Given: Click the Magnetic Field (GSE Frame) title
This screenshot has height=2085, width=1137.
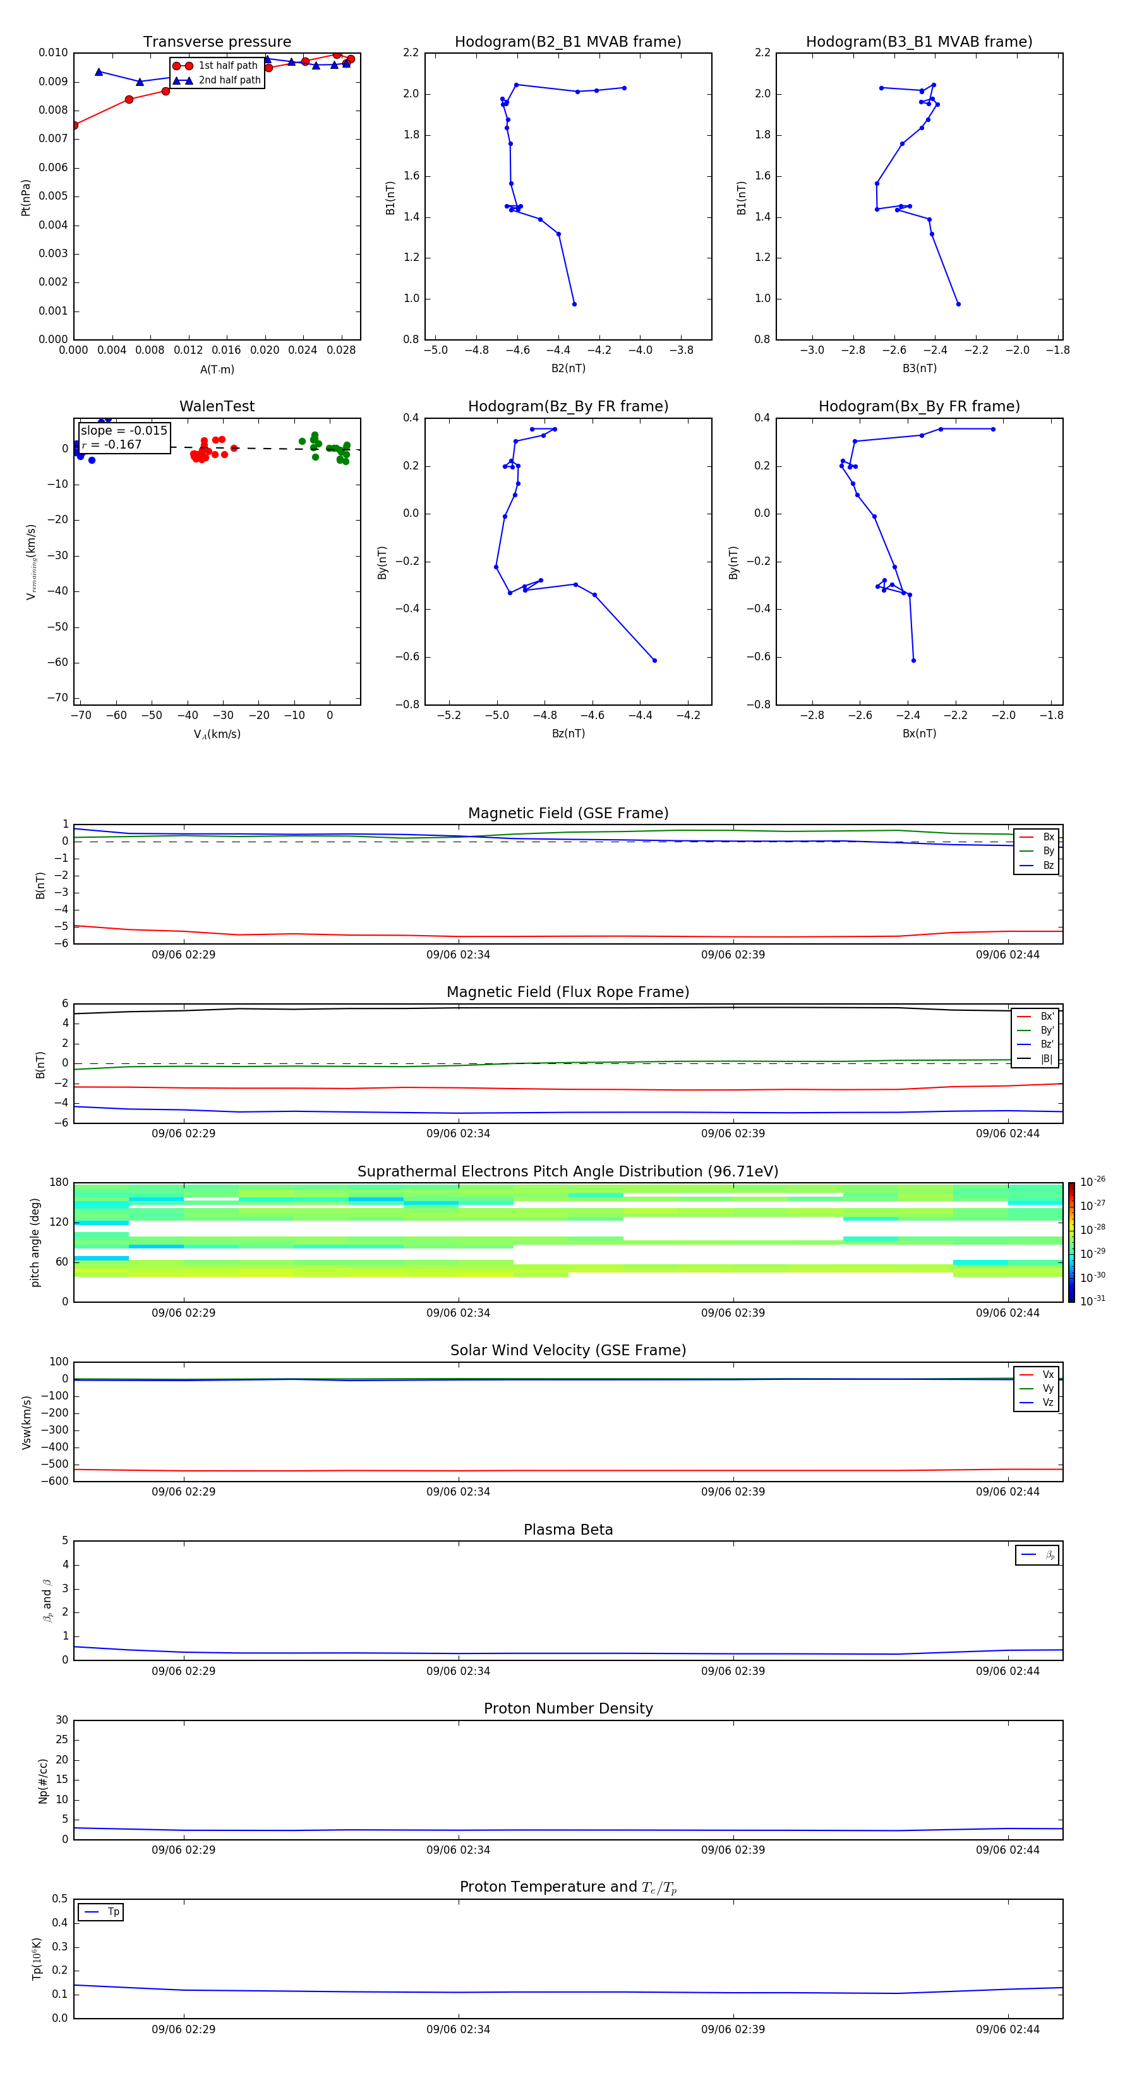Looking at the screenshot, I should click(x=568, y=813).
